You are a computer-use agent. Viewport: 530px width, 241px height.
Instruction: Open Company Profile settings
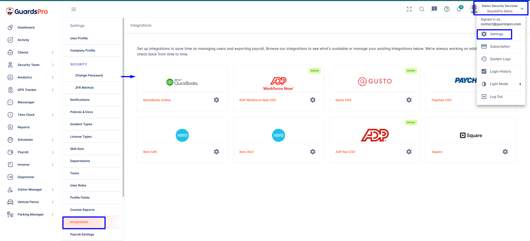click(92, 50)
